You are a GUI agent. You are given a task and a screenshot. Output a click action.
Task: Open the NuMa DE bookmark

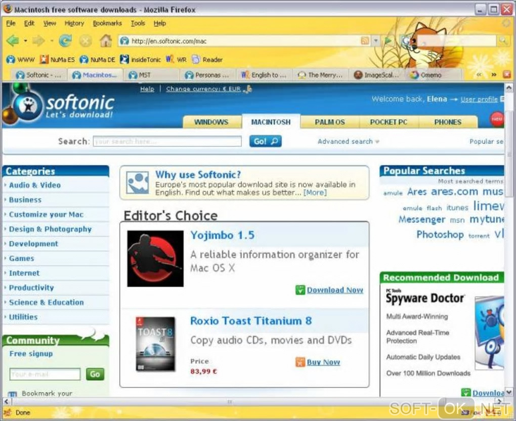(98, 60)
